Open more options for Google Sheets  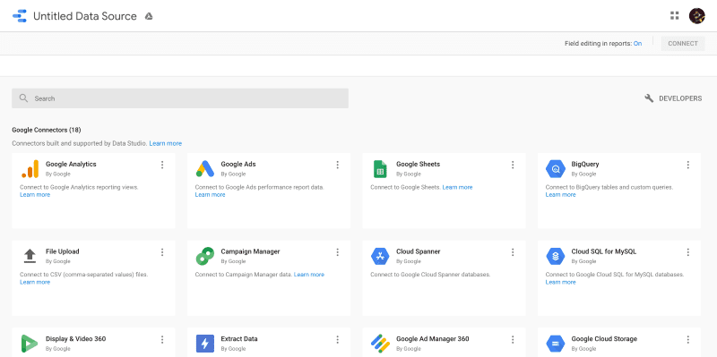[513, 165]
